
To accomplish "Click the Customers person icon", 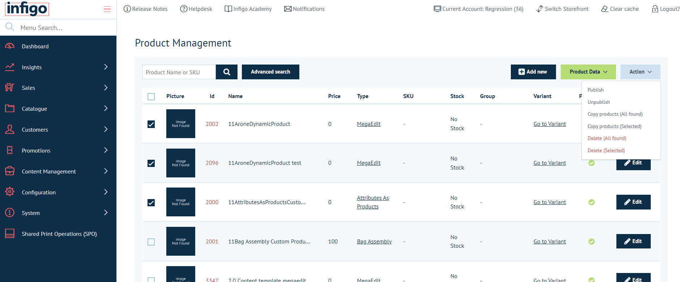I will (10, 129).
